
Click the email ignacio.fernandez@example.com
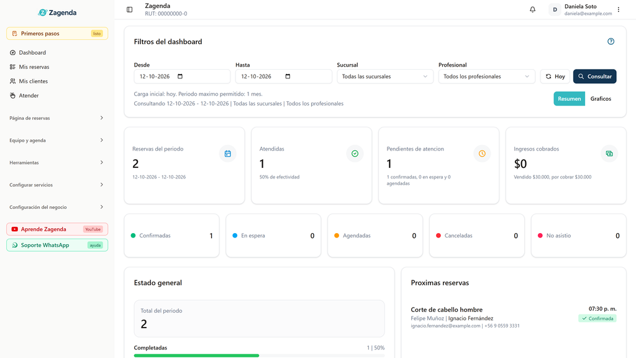(x=445, y=326)
